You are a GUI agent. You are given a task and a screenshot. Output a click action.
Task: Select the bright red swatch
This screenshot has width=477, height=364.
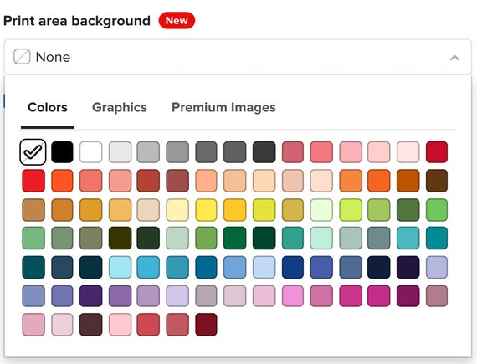(33, 181)
